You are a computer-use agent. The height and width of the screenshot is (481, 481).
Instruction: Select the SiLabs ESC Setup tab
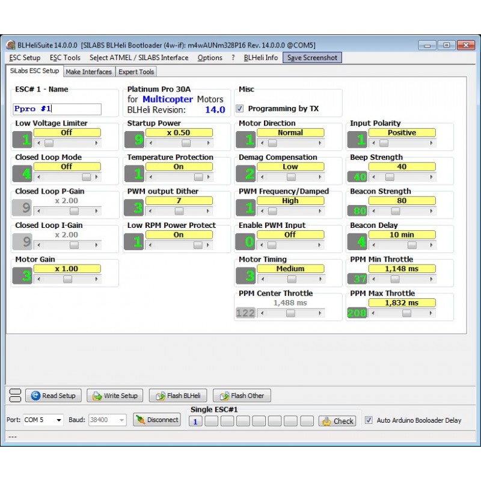pos(34,71)
